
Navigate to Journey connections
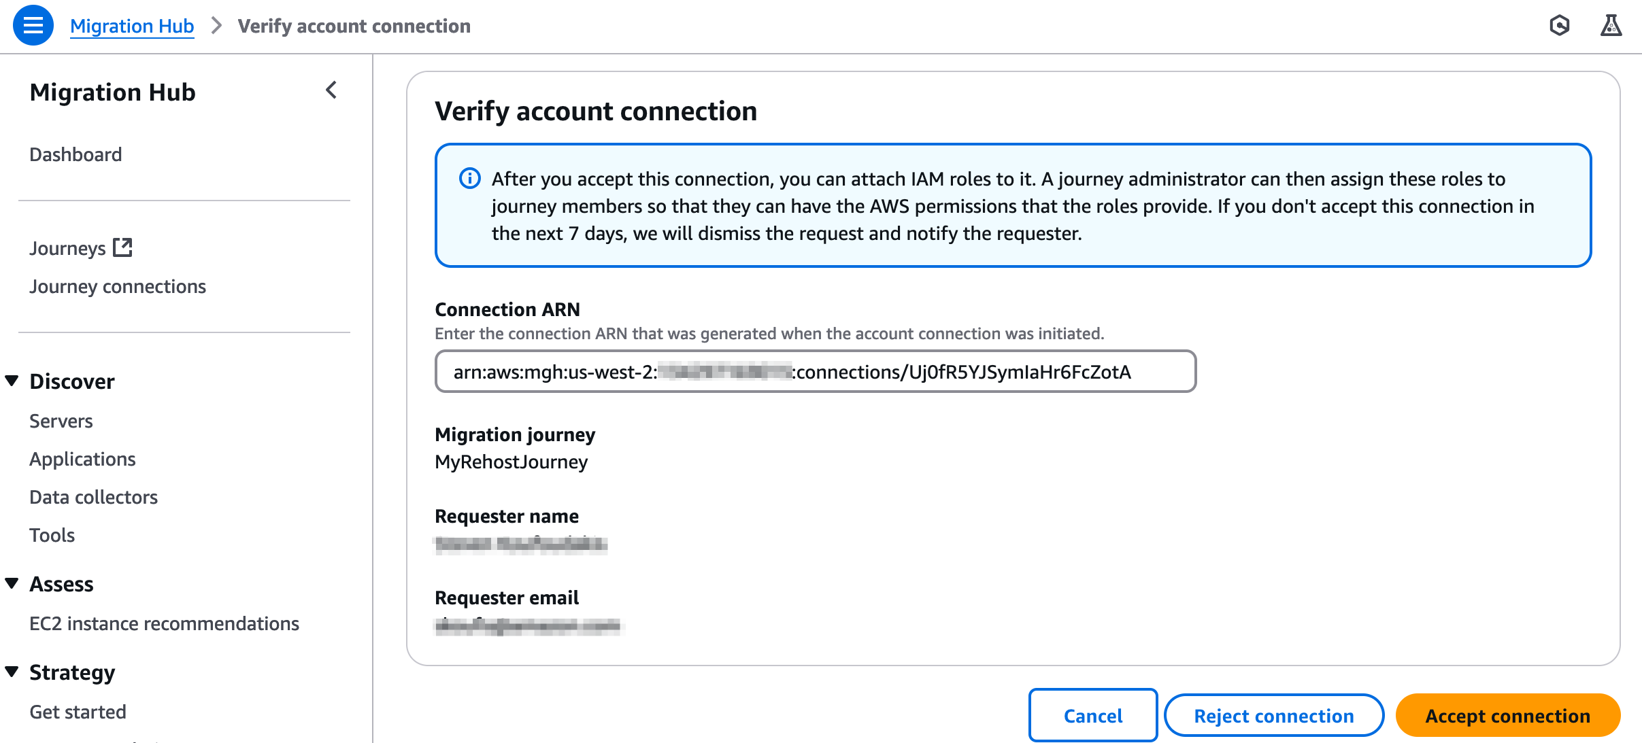coord(117,286)
